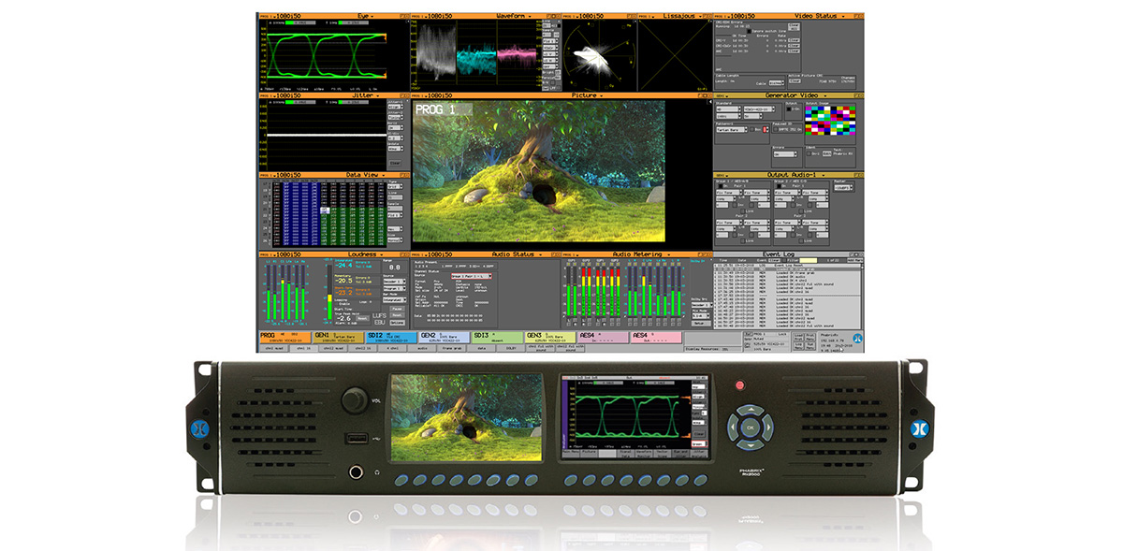Screen dimensions: 1123x551
Task: Tap the up arrow on the navigation pad
Action: click(x=751, y=409)
